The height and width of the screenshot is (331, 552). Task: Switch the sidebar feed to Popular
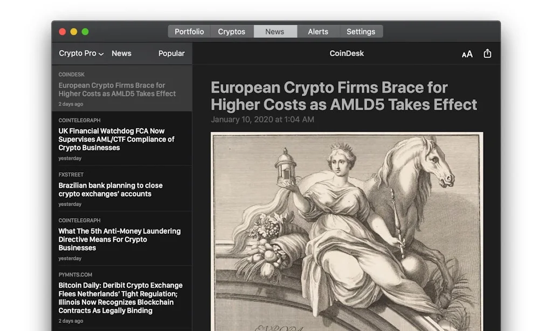tap(171, 53)
